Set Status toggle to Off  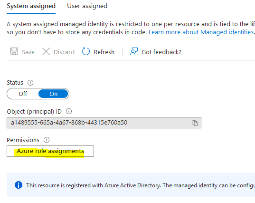click(23, 94)
